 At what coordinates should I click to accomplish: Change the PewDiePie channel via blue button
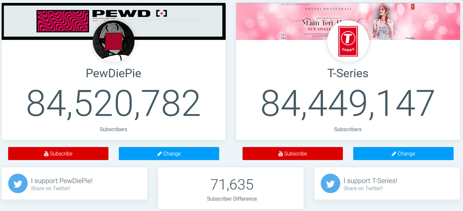169,154
